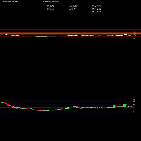This screenshot has height=141, width=141.
Task: Click the price axis label '17'
Action: [134, 100]
